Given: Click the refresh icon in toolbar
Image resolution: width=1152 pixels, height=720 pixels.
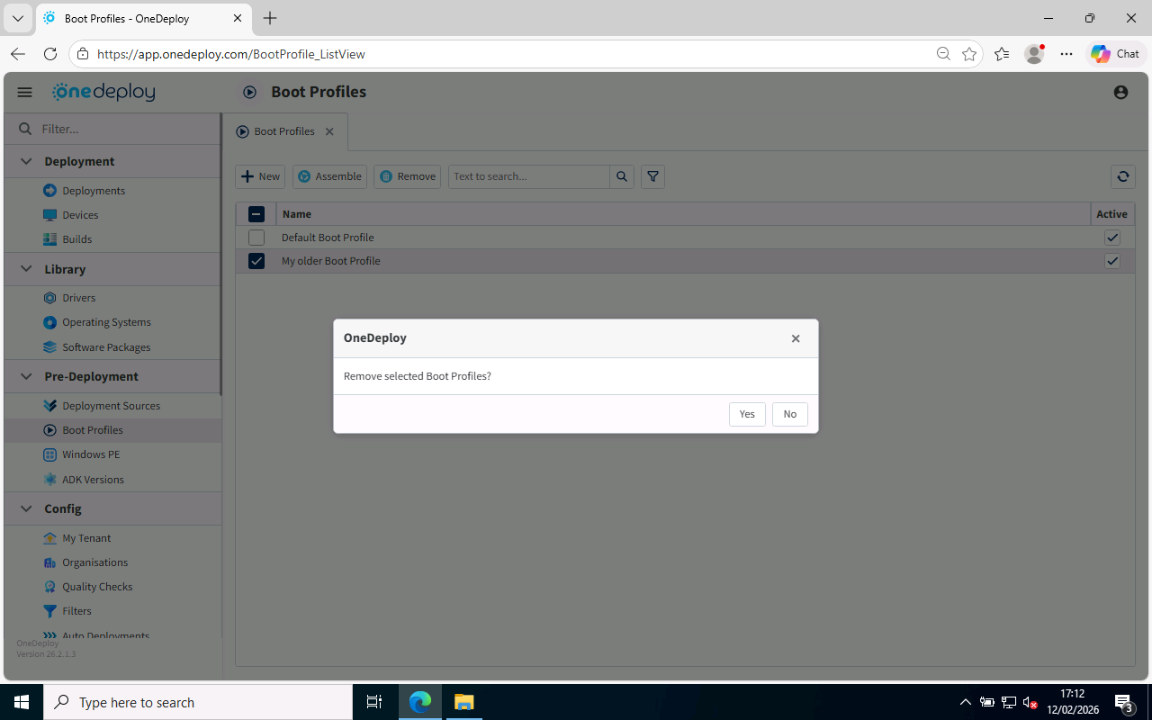Looking at the screenshot, I should click(1122, 176).
